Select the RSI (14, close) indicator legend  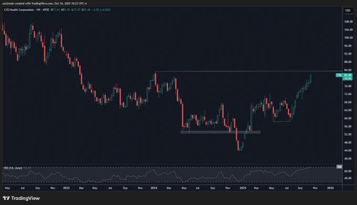click(x=13, y=168)
